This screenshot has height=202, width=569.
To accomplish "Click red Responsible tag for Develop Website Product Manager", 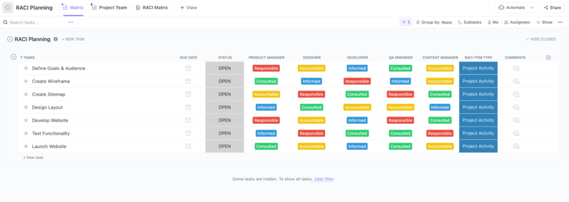I will pyautogui.click(x=266, y=120).
